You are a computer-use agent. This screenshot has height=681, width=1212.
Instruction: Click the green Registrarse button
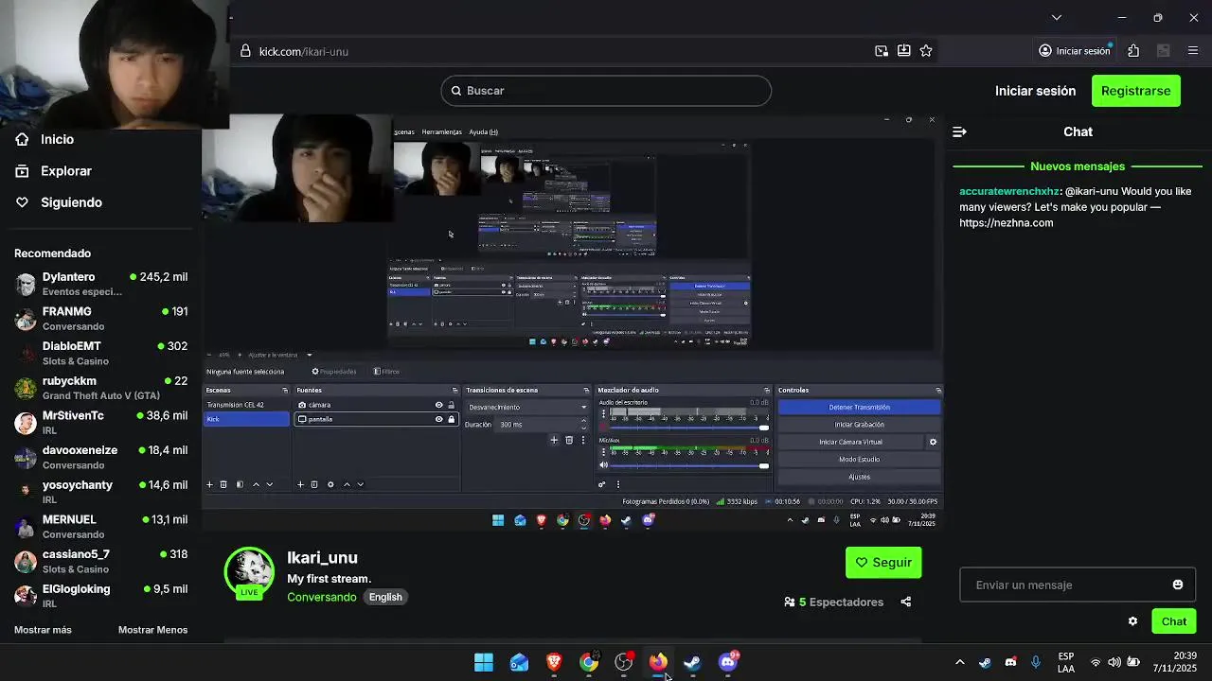point(1136,91)
